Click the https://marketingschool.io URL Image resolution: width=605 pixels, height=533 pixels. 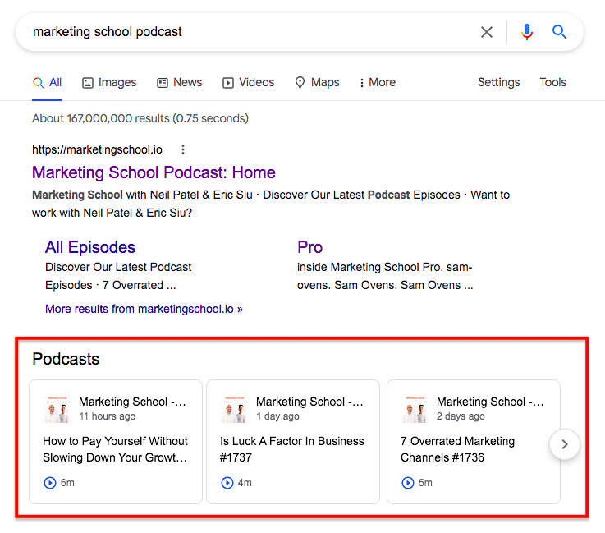tap(97, 149)
